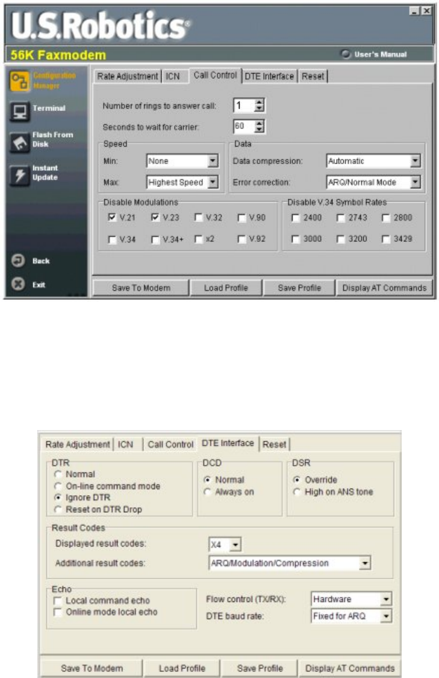Disable the 2800 symbol rate
Image resolution: width=439 pixels, height=678 pixels.
coord(387,218)
